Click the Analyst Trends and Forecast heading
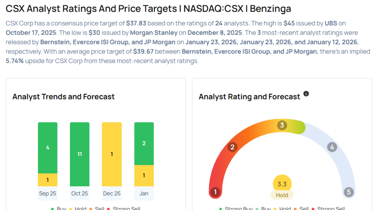The image size is (373, 210). click(64, 97)
